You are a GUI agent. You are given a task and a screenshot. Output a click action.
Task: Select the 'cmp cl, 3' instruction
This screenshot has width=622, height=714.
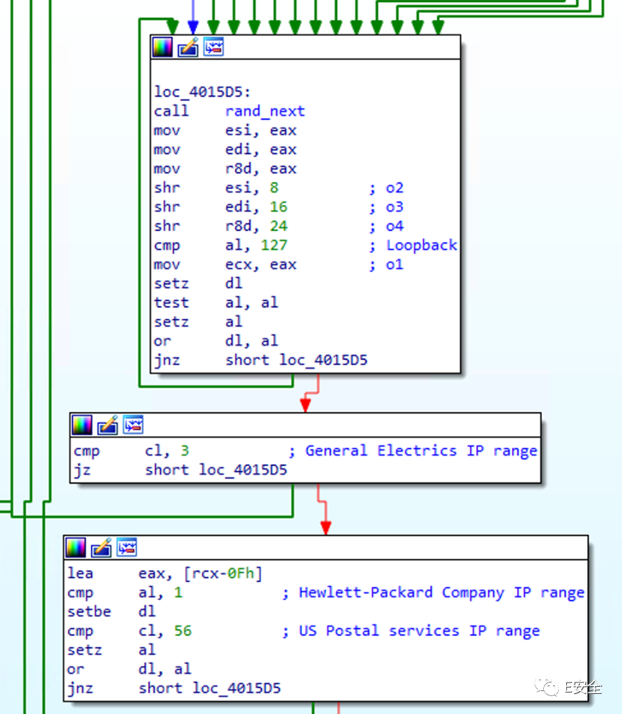131,450
